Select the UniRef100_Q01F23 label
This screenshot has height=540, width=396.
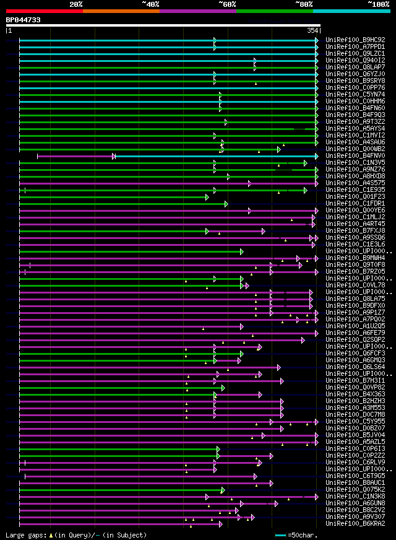355,197
